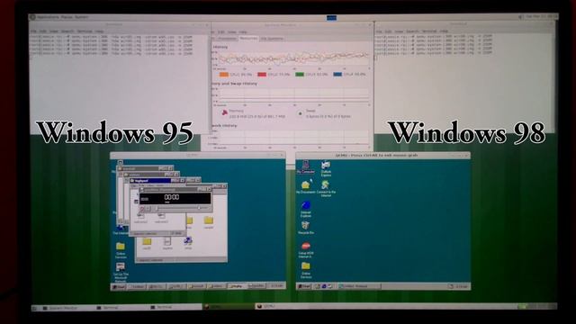Image resolution: width=576 pixels, height=324 pixels.
Task: Click the Windows 98 Start button
Action: coord(304,286)
